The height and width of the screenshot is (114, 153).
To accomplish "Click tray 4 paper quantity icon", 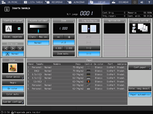I will [x=88, y=78].
